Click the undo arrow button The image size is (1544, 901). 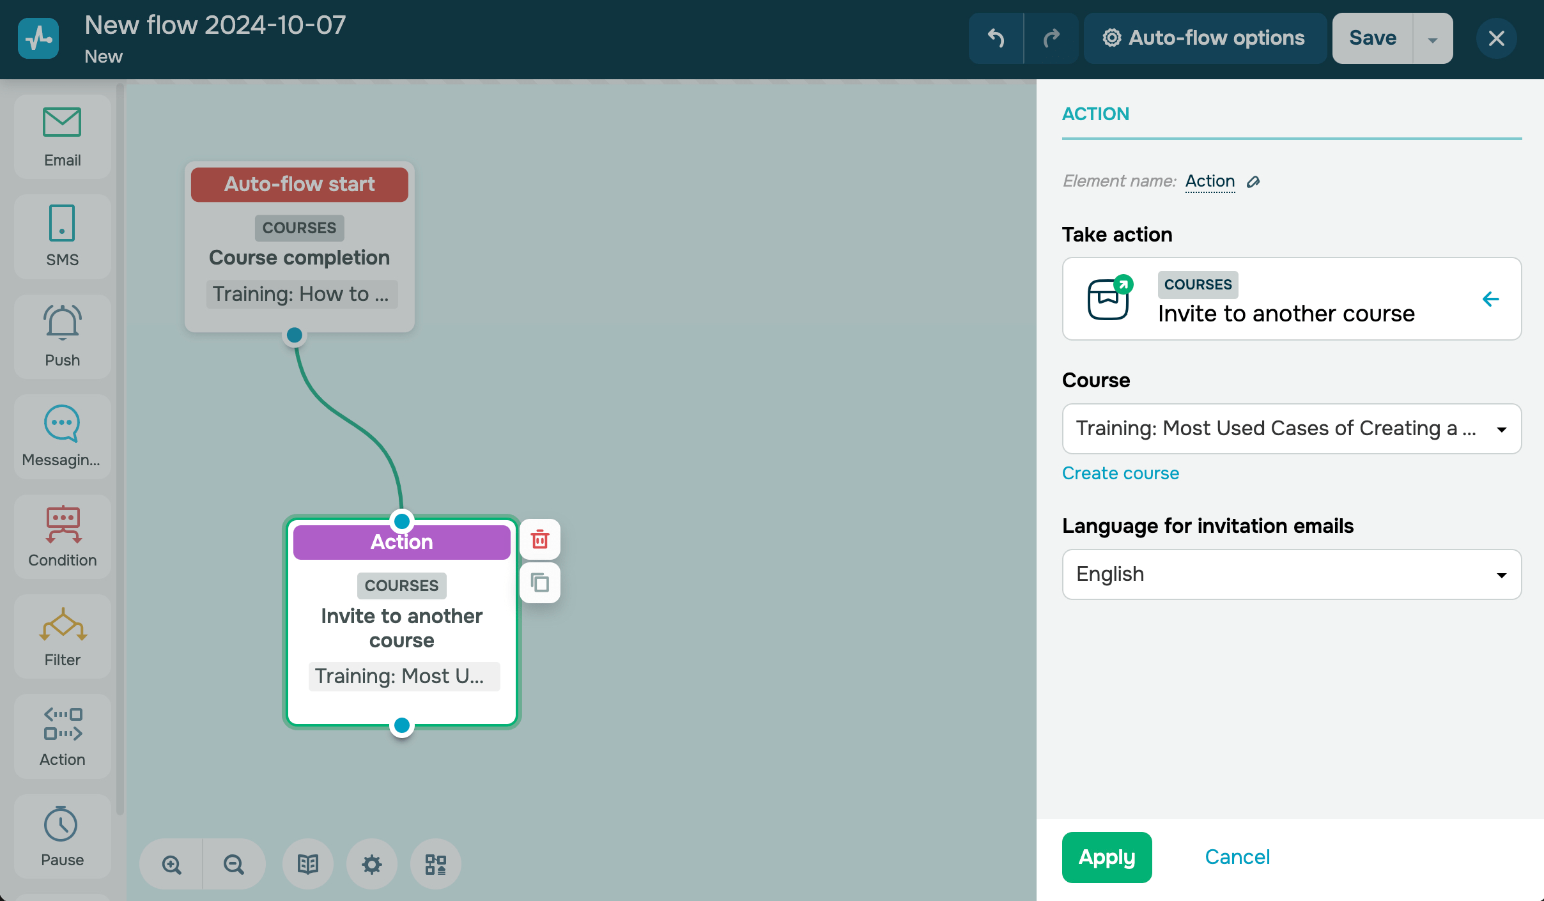(996, 38)
